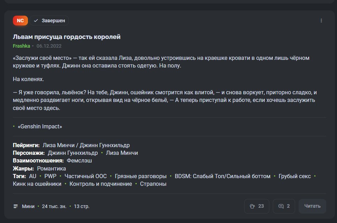337x223 pixels.
Task: Open the title Львам присуща гордость королей
Action: click(67, 37)
